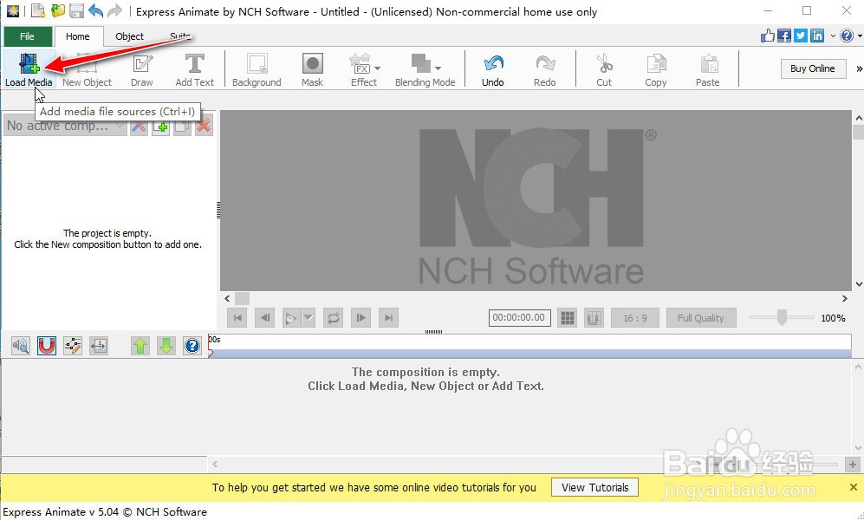This screenshot has width=864, height=520.
Task: Share on LinkedIn icon
Action: [x=817, y=36]
